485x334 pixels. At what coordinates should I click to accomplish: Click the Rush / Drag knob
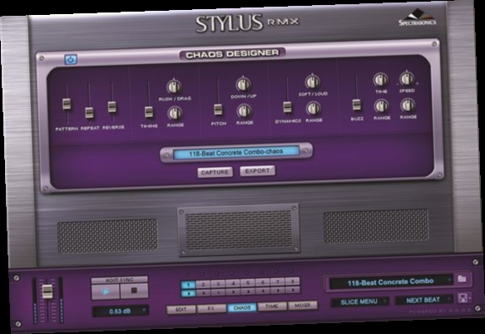coord(174,86)
